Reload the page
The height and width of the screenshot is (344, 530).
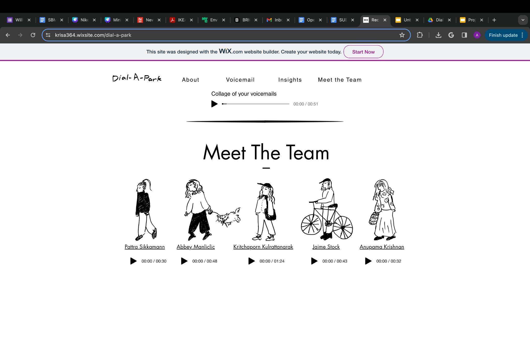(x=33, y=35)
